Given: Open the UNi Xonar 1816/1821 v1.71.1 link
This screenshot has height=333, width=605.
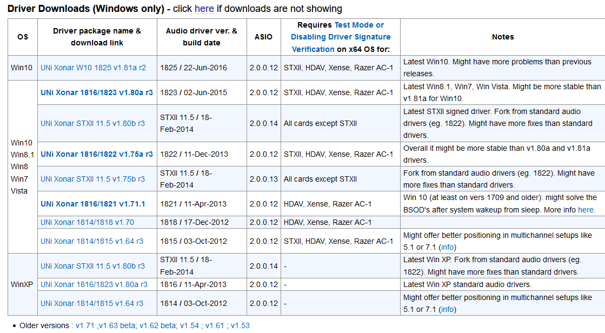Looking at the screenshot, I should [x=92, y=204].
